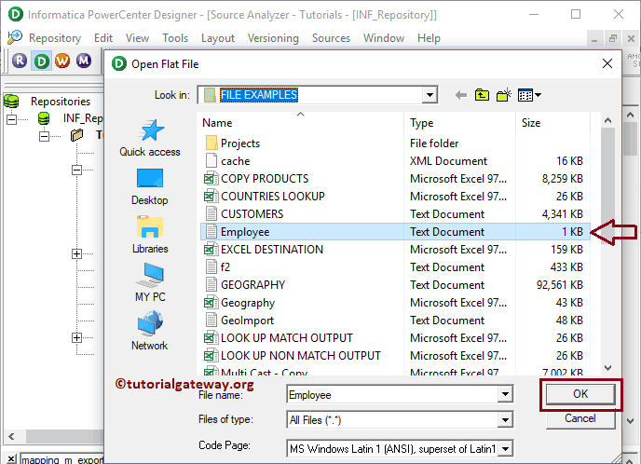641x464 pixels.
Task: Open the View Menu icon dropdown
Action: point(529,95)
